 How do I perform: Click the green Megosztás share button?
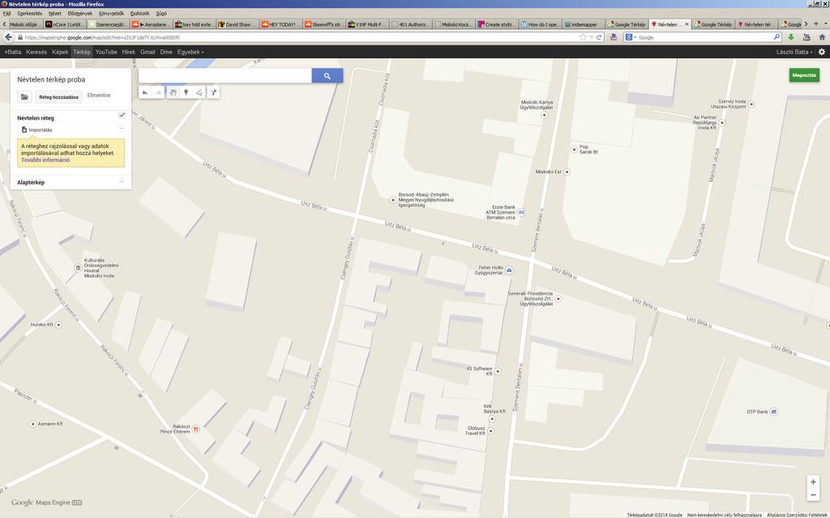[804, 75]
